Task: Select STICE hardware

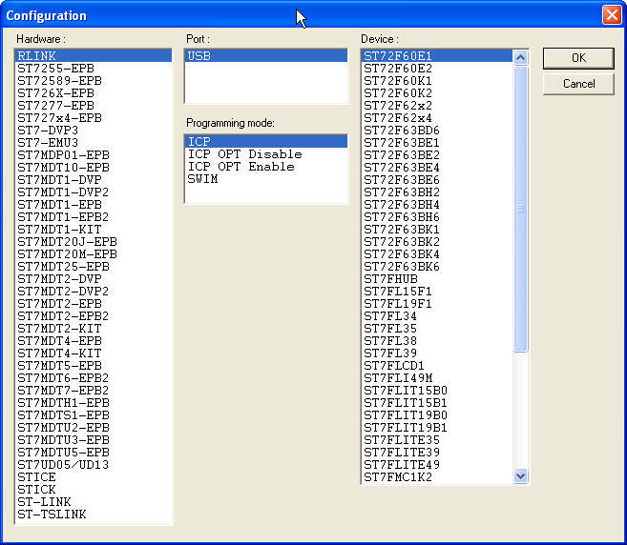Action: click(94, 476)
